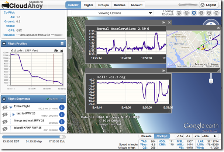Close the altitude profile chart
224x152 pixels.
pos(62,51)
